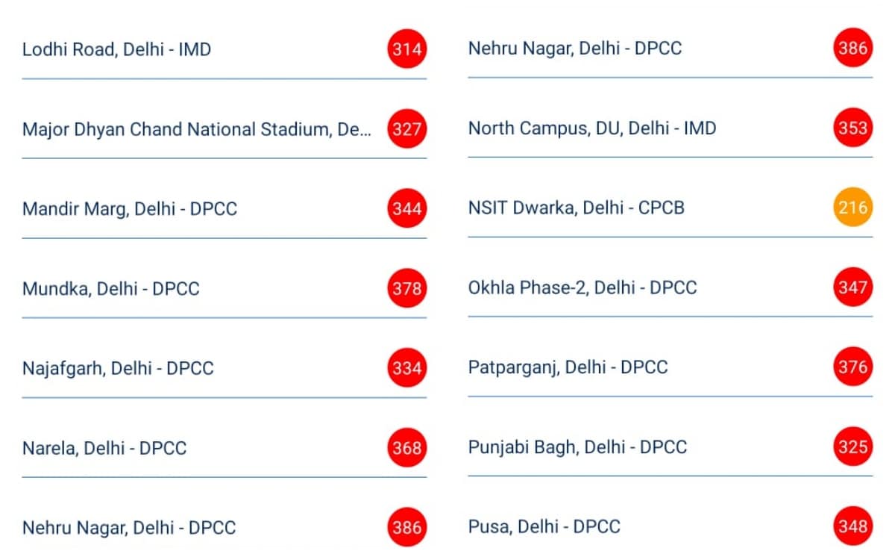The image size is (895, 551).
Task: Click the 353 AQI badge for North Campus
Action: (x=852, y=128)
